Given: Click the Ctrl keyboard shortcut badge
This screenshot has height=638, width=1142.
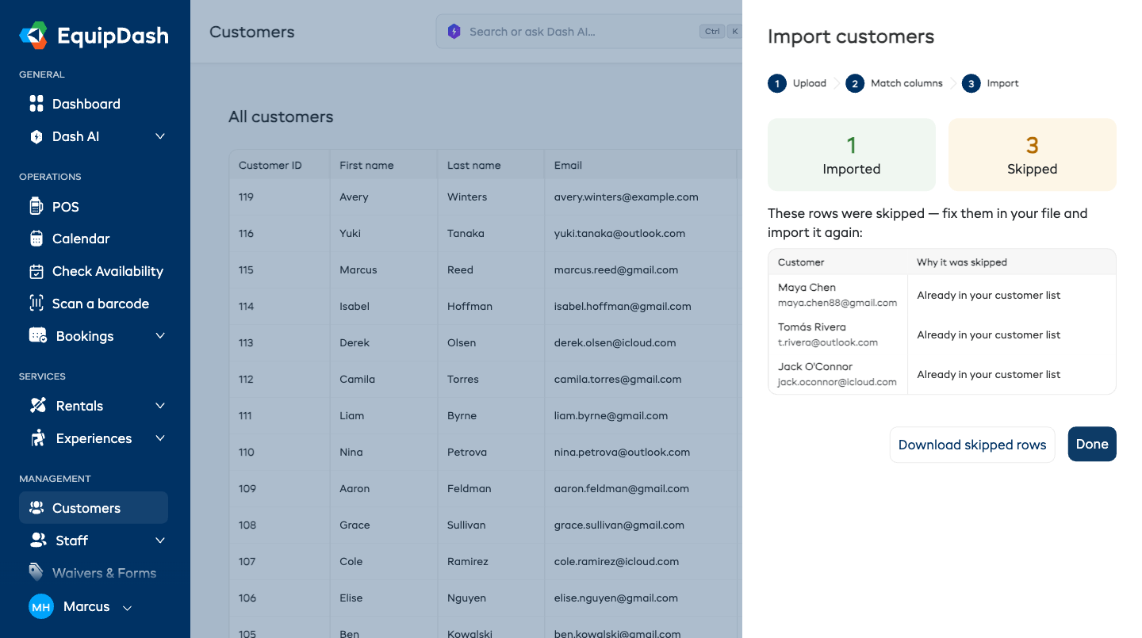Looking at the screenshot, I should (x=712, y=32).
